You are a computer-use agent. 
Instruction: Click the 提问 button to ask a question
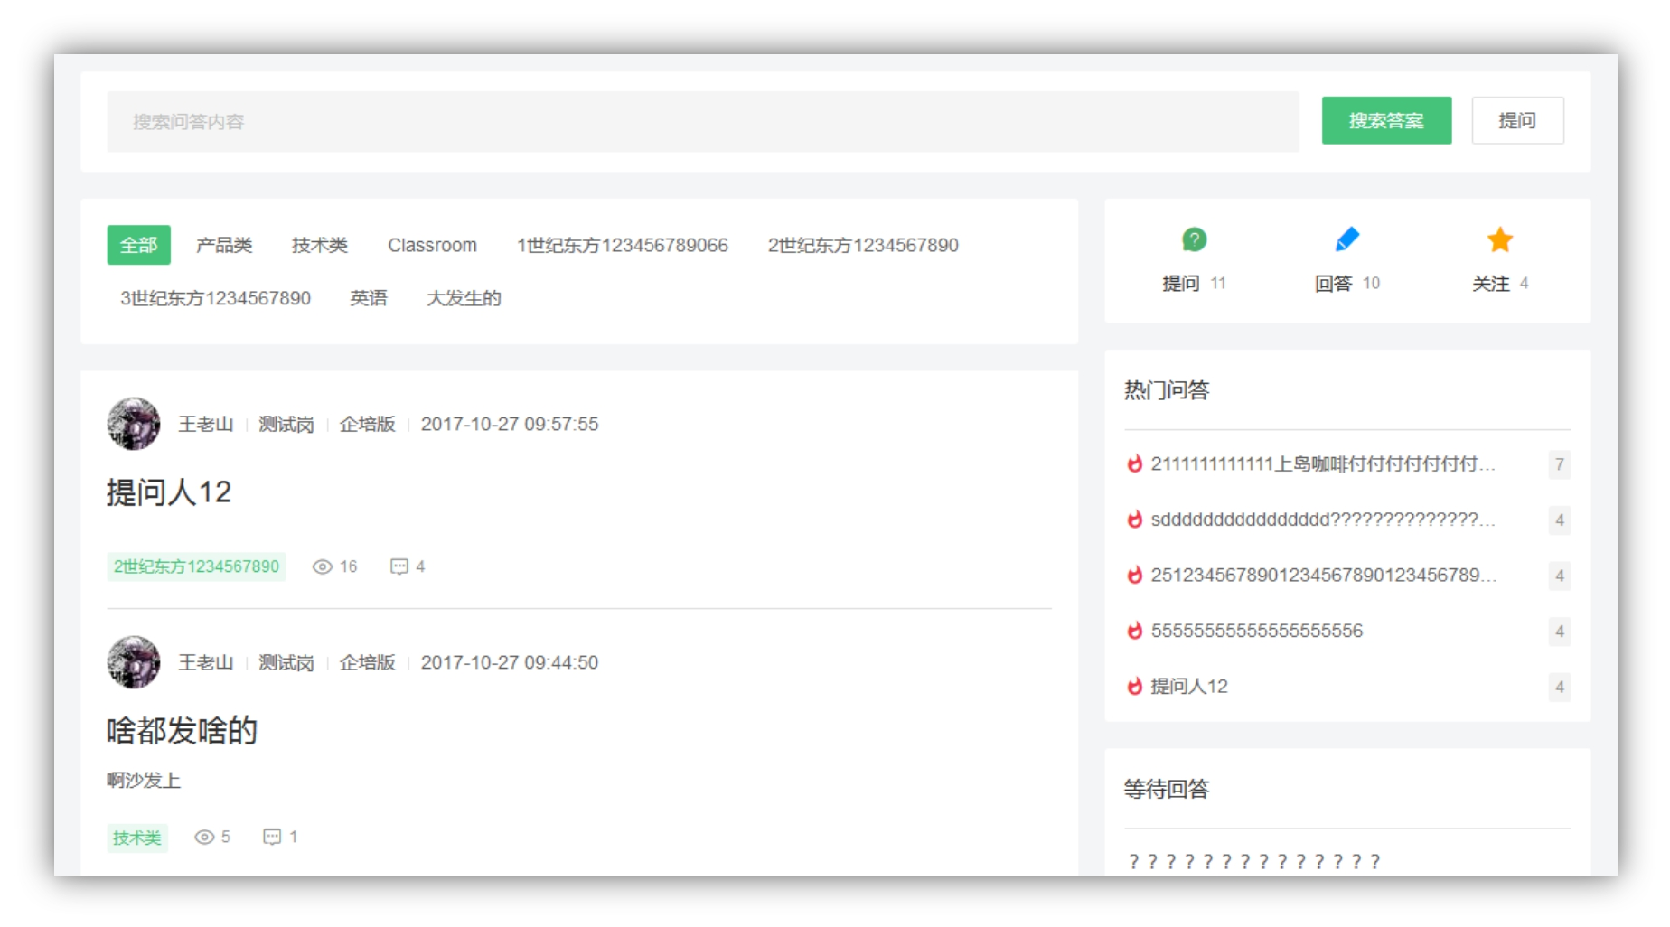point(1518,119)
